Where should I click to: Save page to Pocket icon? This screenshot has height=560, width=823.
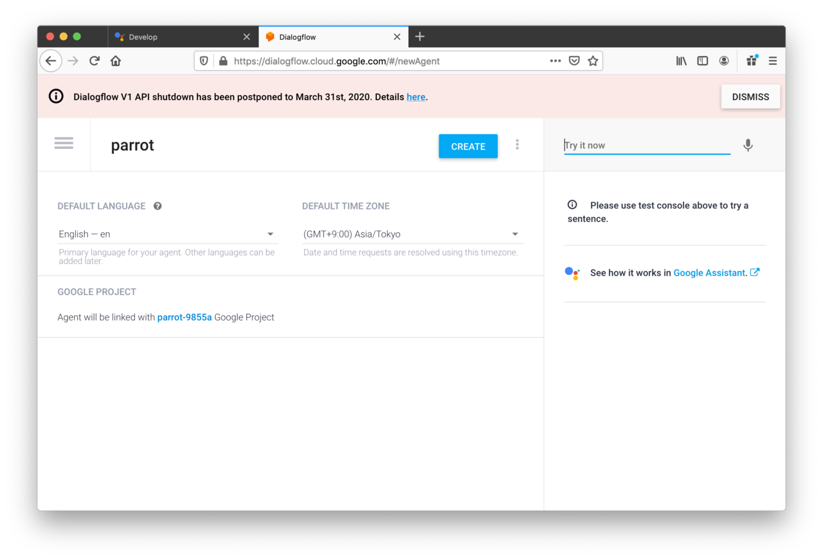tap(574, 61)
